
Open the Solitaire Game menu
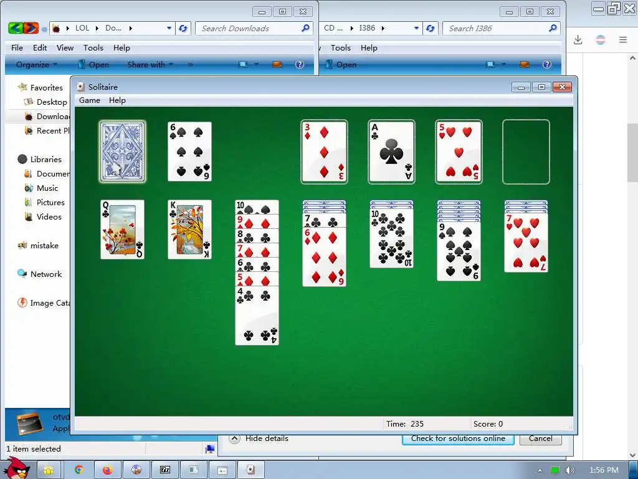point(90,100)
